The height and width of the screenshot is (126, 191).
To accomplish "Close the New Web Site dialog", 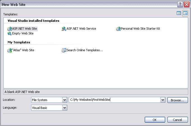I will [187, 4].
